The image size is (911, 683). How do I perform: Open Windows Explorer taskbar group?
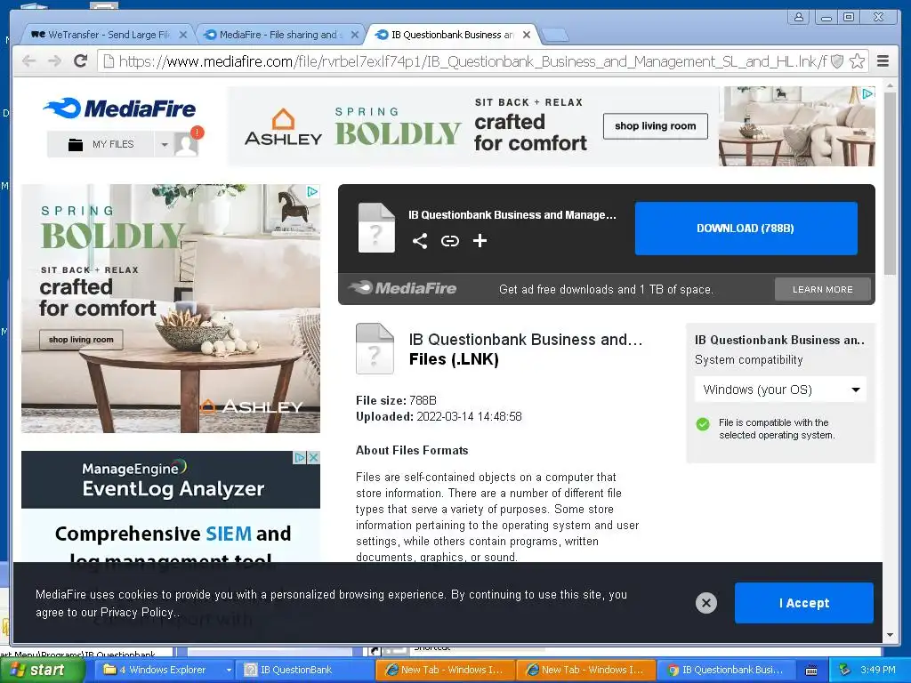pyautogui.click(x=165, y=670)
